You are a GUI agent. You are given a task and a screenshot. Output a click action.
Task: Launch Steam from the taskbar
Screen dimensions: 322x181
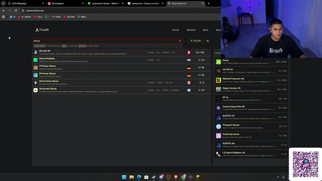tap(154, 177)
